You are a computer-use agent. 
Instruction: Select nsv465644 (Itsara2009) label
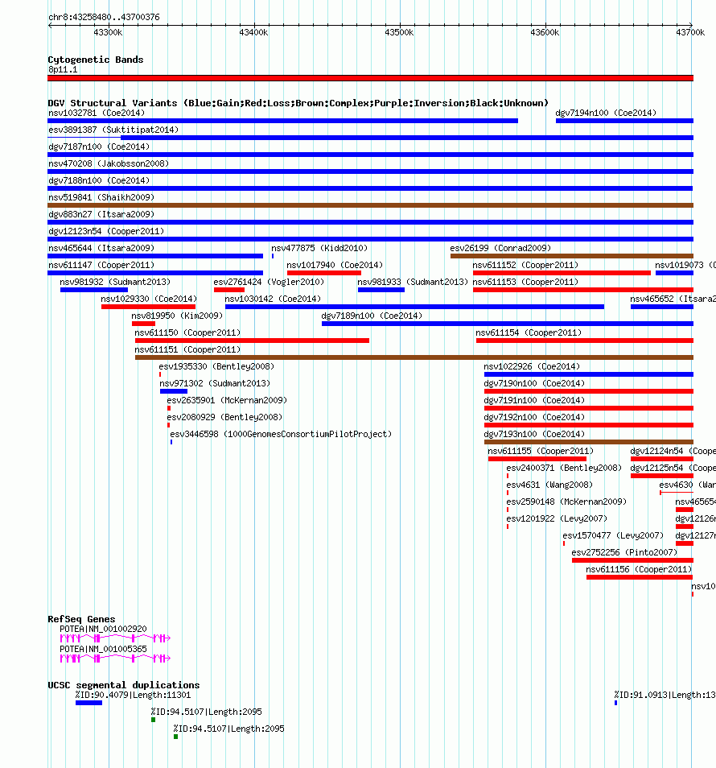pyautogui.click(x=101, y=248)
